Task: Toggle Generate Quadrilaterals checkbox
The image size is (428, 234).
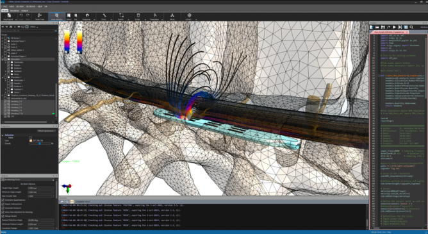Action: click(x=3, y=200)
